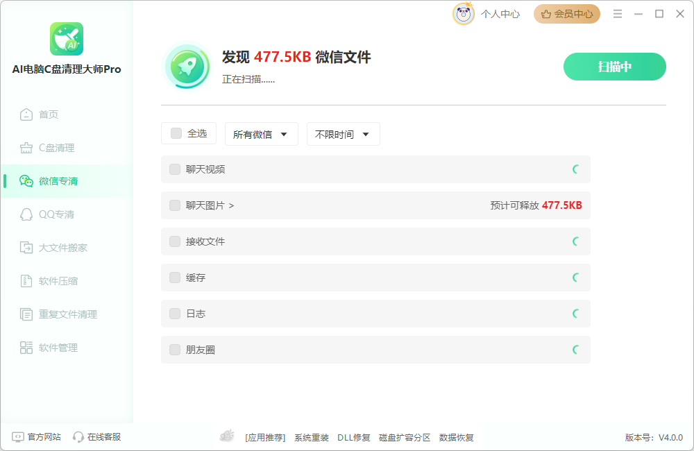Screen dimensions: 694x451
Task: Open 个人中心 text link
Action: pos(500,14)
